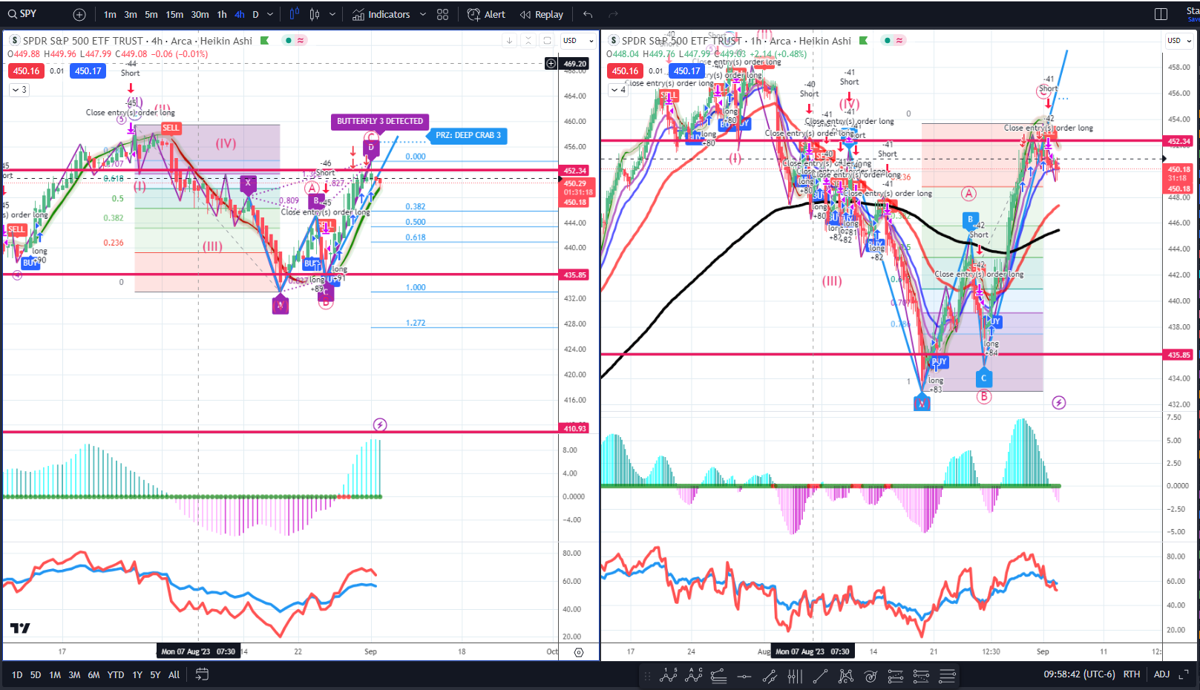
Task: Click the add symbol plus icon
Action: [79, 15]
